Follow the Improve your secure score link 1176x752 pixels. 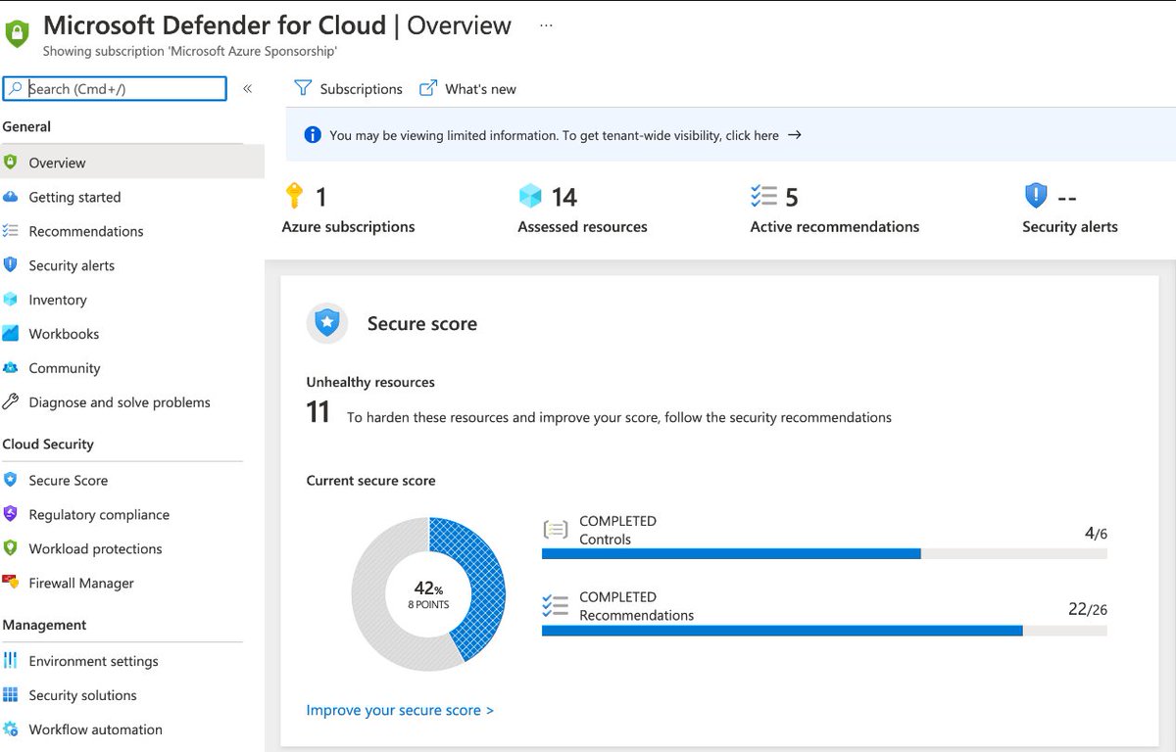click(401, 709)
